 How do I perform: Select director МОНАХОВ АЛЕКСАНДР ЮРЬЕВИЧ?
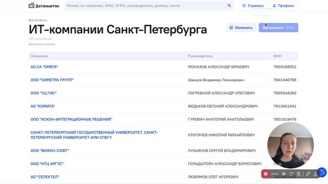[x=218, y=67]
